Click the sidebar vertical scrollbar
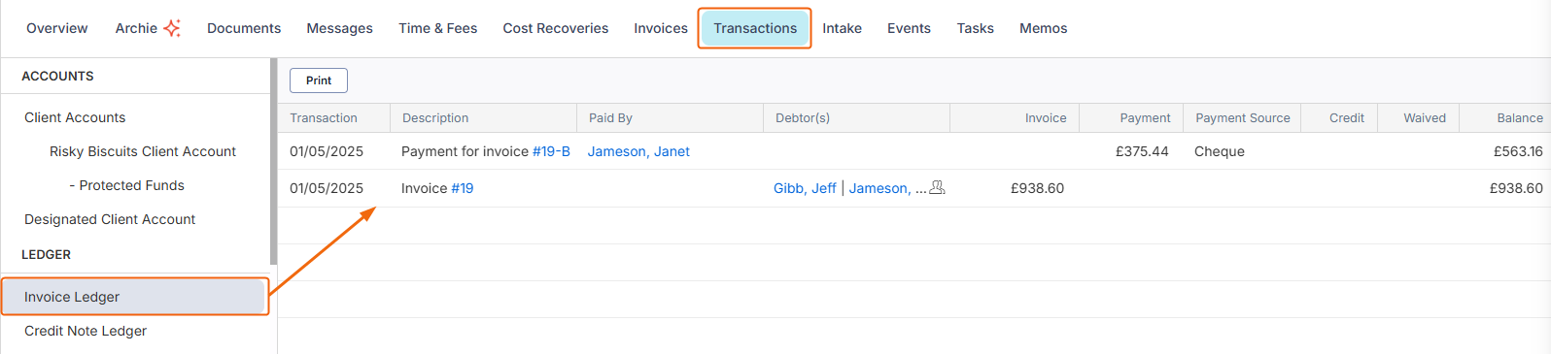1551x354 pixels. coord(273,161)
